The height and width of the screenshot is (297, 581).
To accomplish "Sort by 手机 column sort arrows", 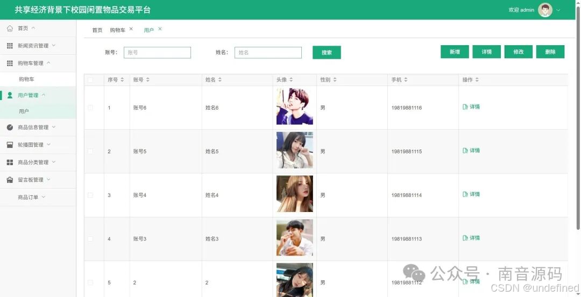I will point(406,80).
